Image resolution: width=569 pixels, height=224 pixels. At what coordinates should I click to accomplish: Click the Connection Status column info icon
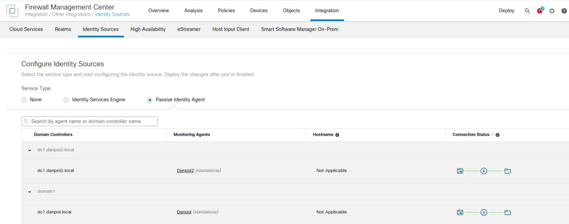click(x=497, y=135)
